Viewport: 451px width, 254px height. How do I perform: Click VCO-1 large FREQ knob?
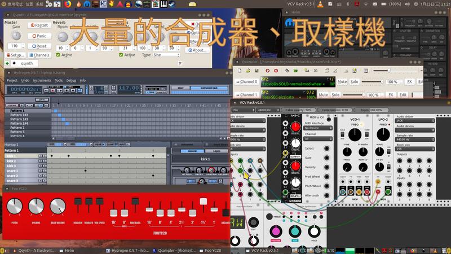coord(355,134)
